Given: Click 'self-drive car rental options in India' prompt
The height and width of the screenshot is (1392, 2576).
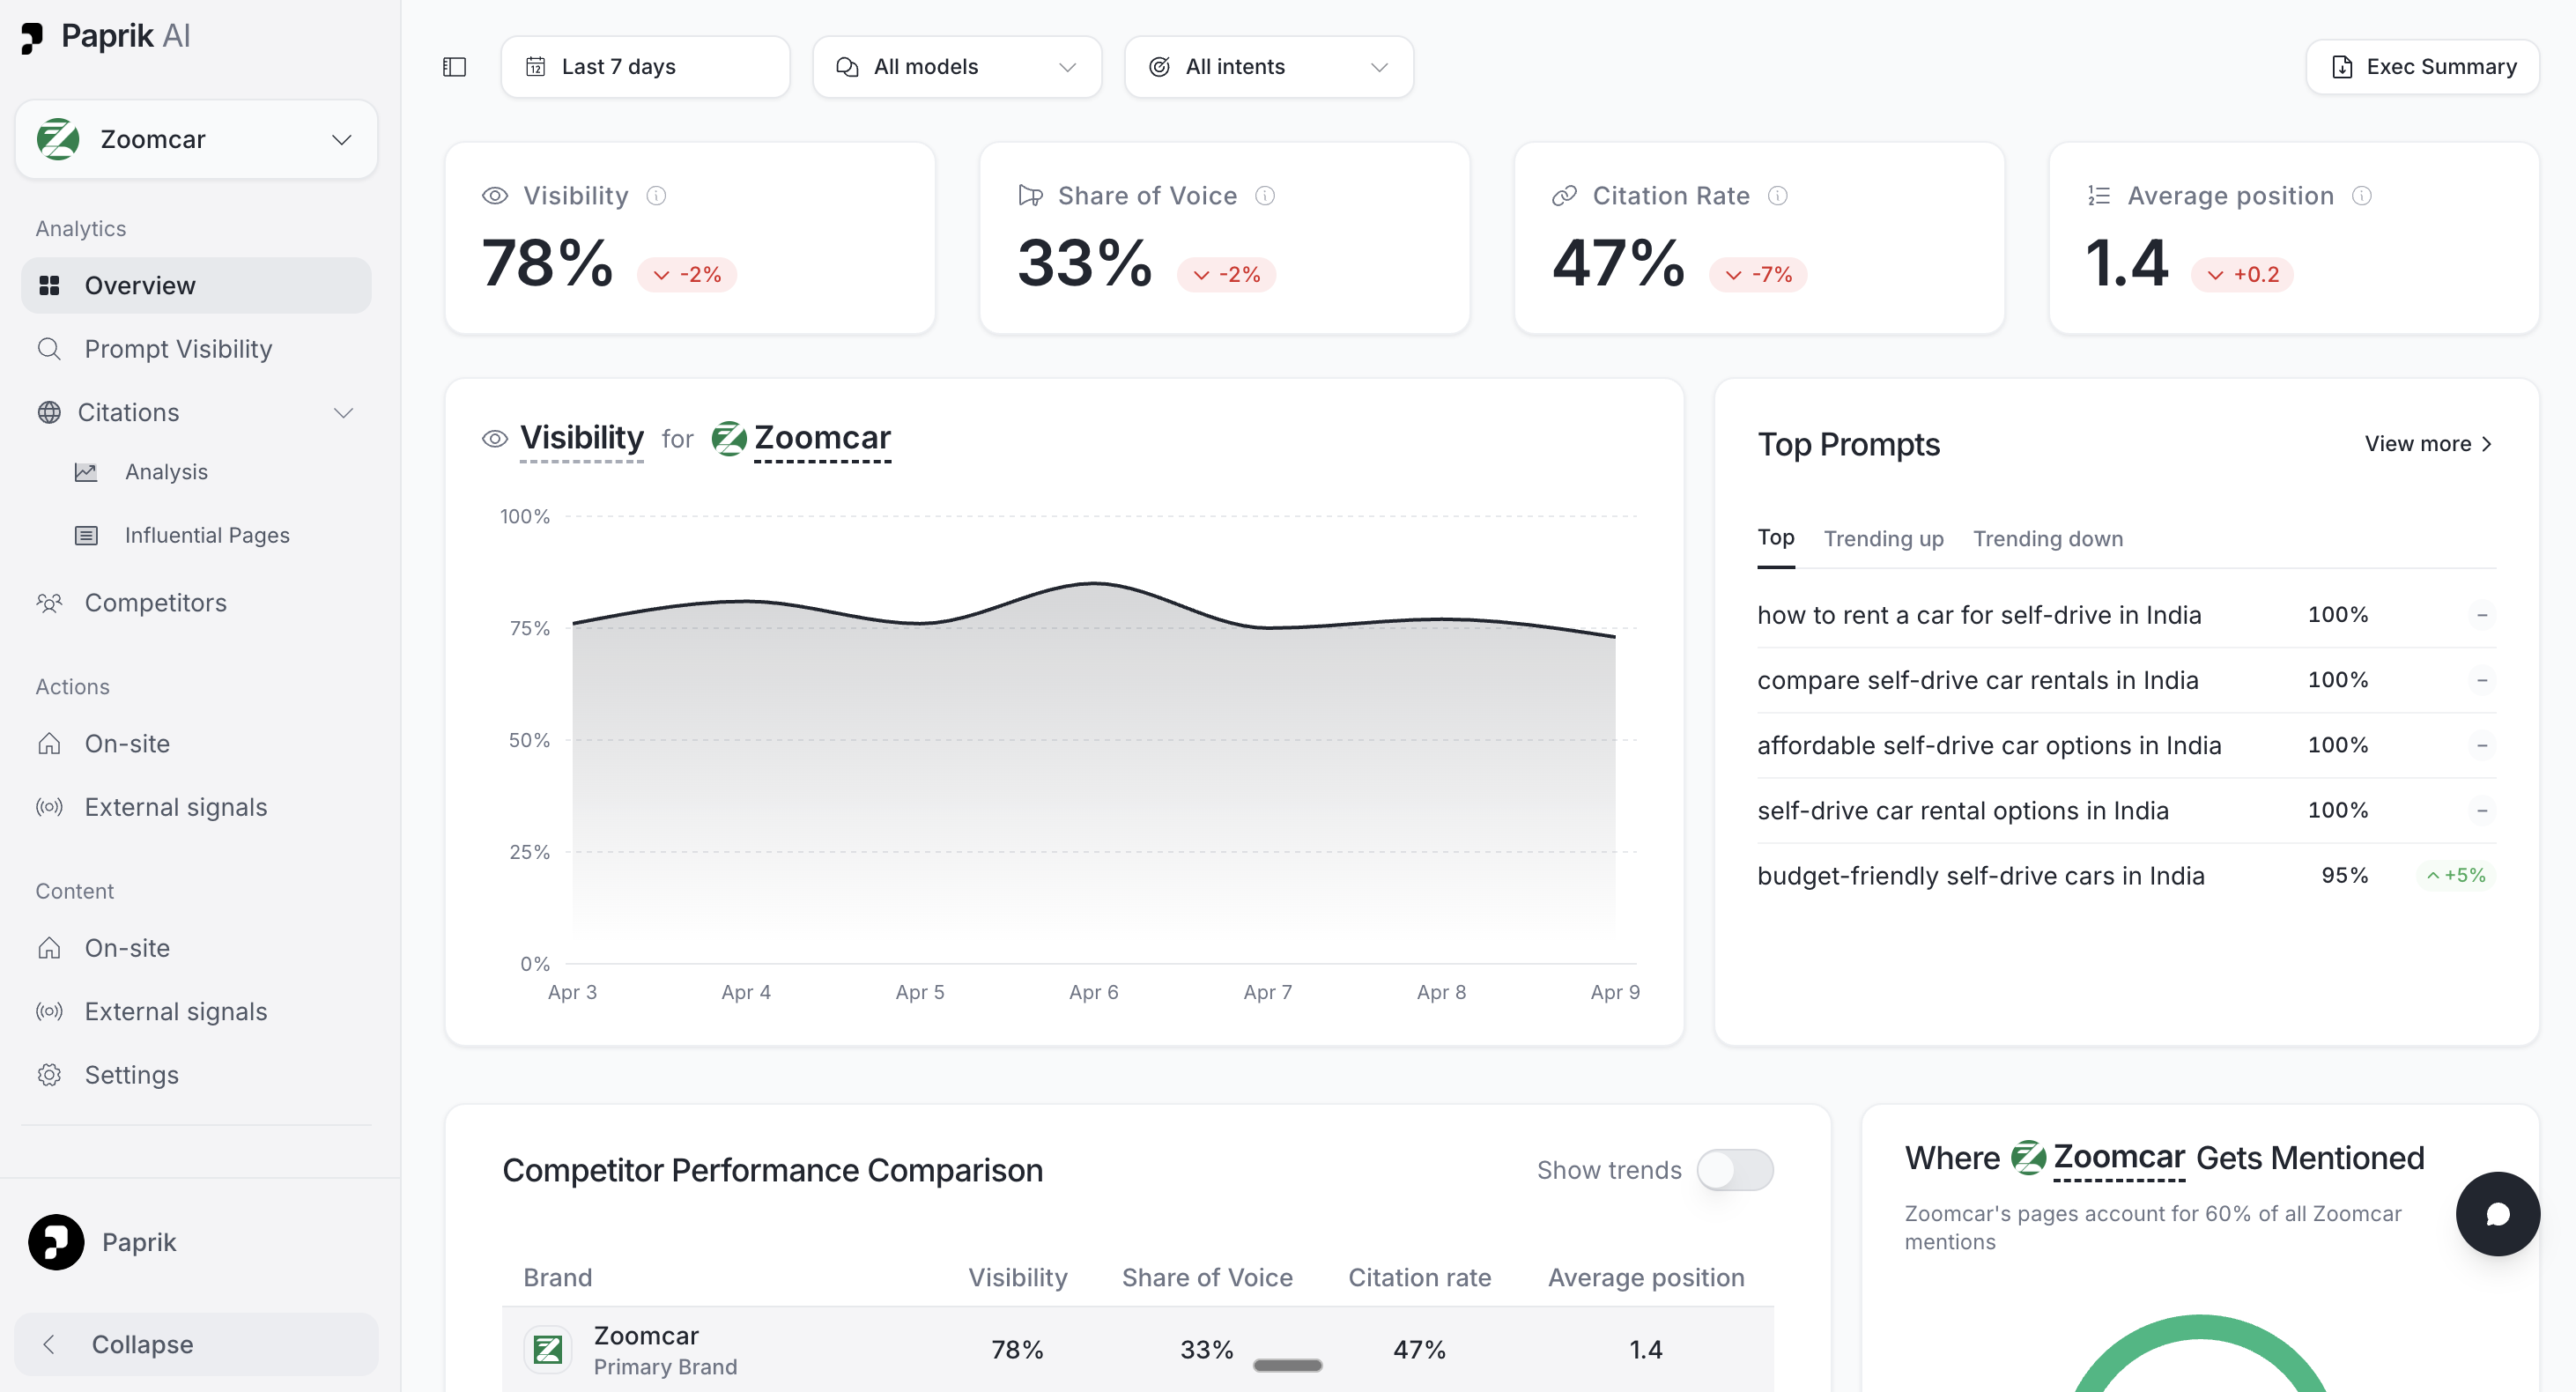Looking at the screenshot, I should tap(1962, 811).
